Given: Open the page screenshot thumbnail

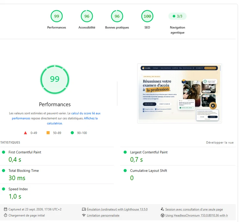Looking at the screenshot, I should 179,93.
